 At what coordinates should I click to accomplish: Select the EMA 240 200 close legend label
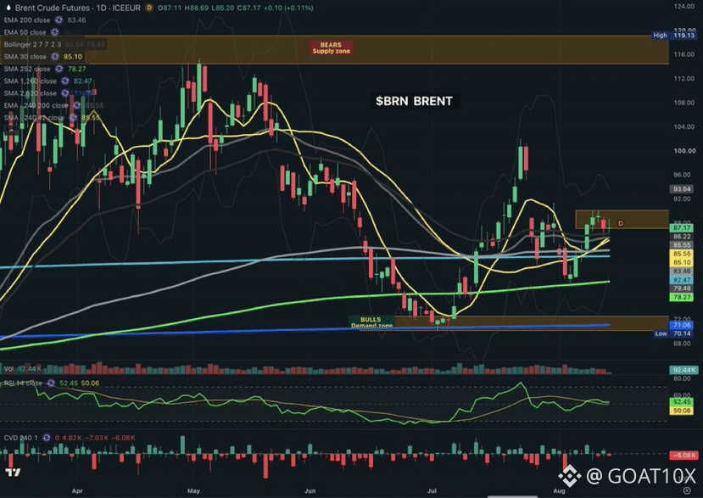(36, 105)
